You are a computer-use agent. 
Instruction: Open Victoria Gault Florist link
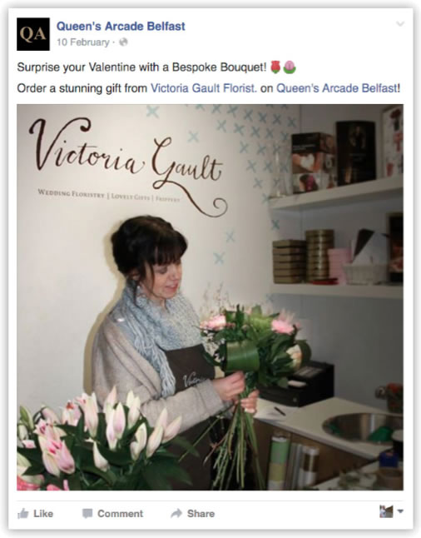(204, 88)
